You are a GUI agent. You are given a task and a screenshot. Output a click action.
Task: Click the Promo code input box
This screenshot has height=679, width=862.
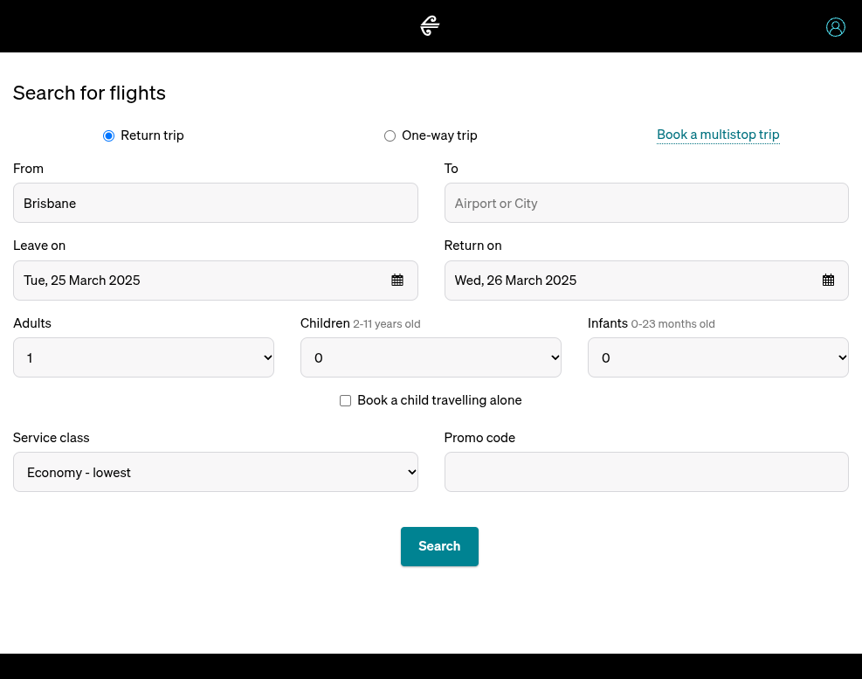[x=646, y=472]
